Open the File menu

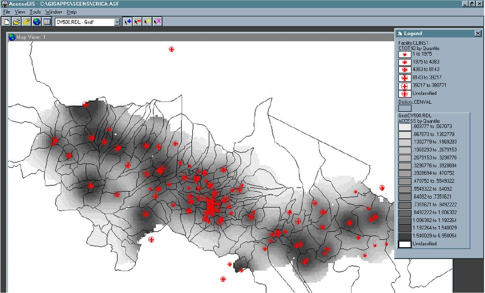click(7, 12)
